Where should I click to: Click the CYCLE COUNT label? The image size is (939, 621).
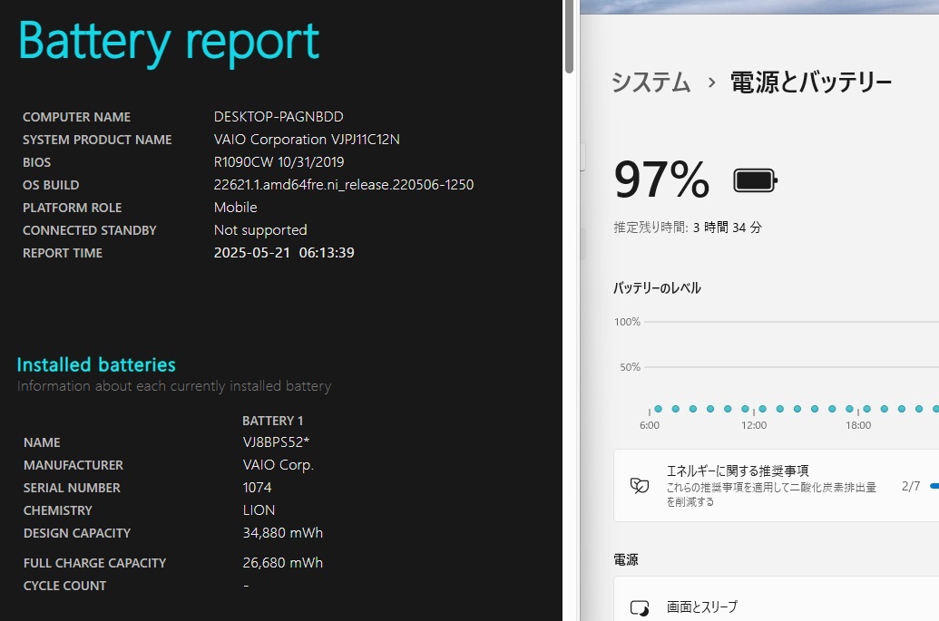[64, 586]
